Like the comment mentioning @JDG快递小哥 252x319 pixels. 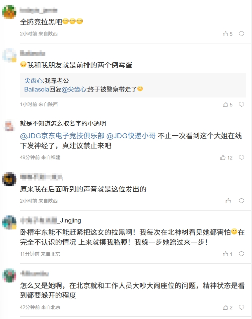pos(223,158)
